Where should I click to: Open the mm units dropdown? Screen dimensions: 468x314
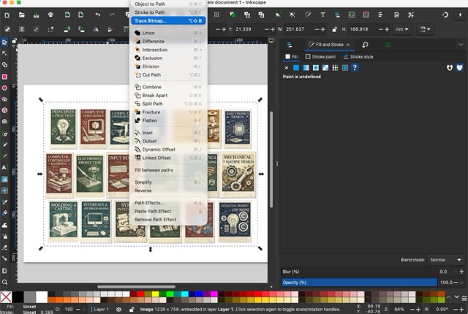(401, 29)
